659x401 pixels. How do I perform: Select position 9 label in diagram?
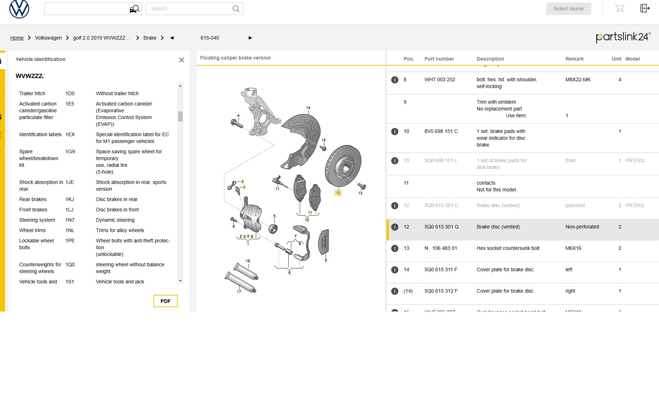point(326,260)
